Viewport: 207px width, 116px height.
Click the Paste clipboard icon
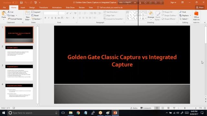pos(4,14)
